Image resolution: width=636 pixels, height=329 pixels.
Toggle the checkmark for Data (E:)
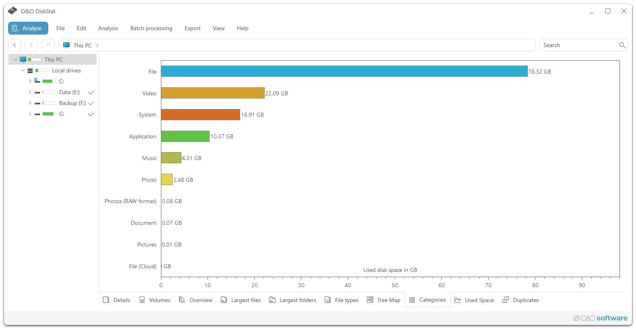click(91, 93)
